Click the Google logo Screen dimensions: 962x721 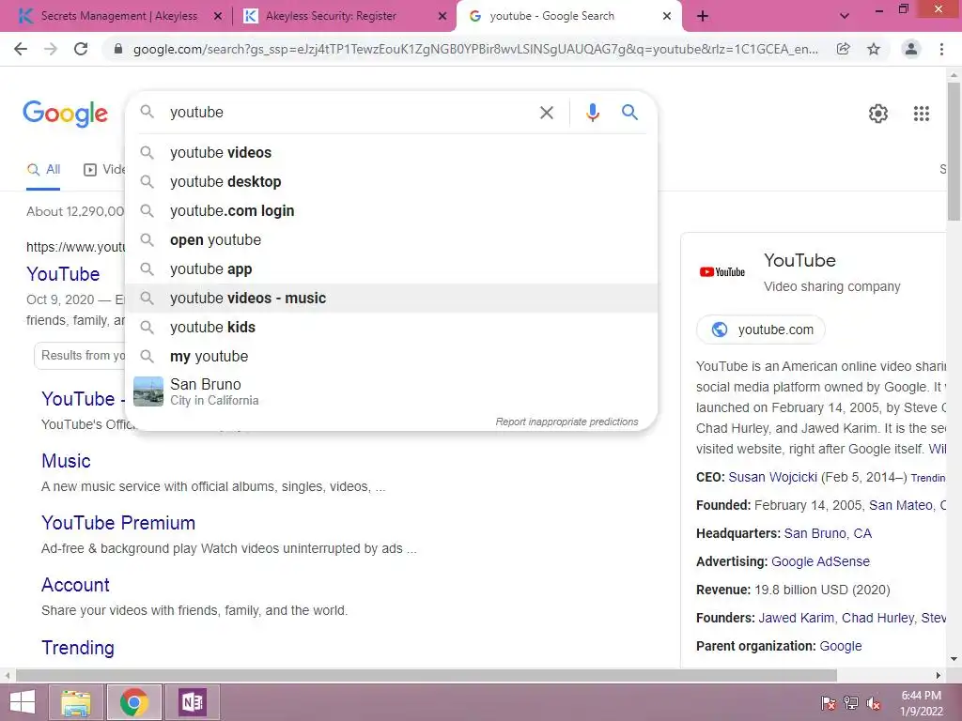65,114
